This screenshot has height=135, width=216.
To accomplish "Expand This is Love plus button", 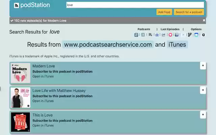I will (203, 115).
